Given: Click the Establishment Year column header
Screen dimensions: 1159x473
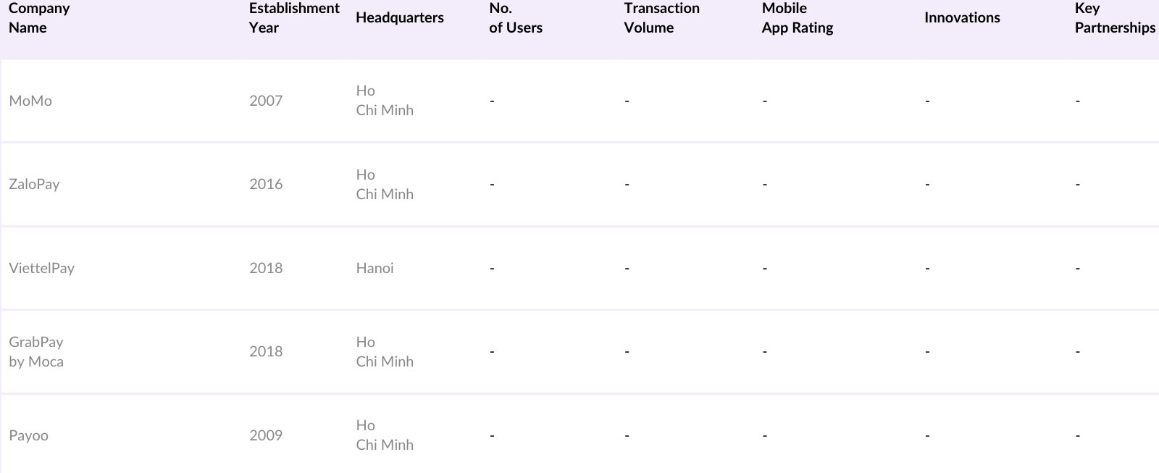Looking at the screenshot, I should pos(294,18).
